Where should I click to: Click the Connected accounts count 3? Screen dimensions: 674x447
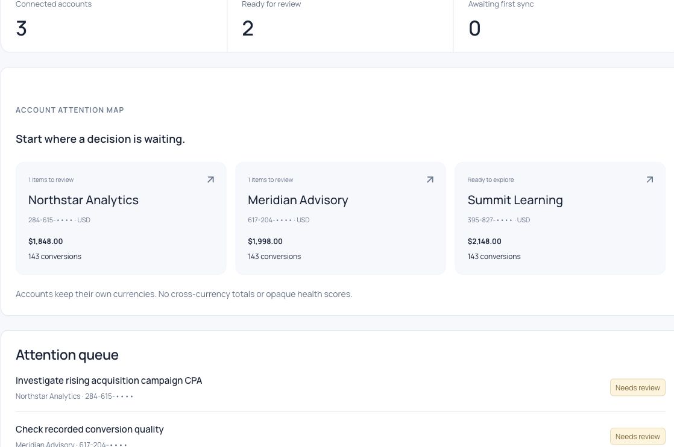click(x=22, y=29)
